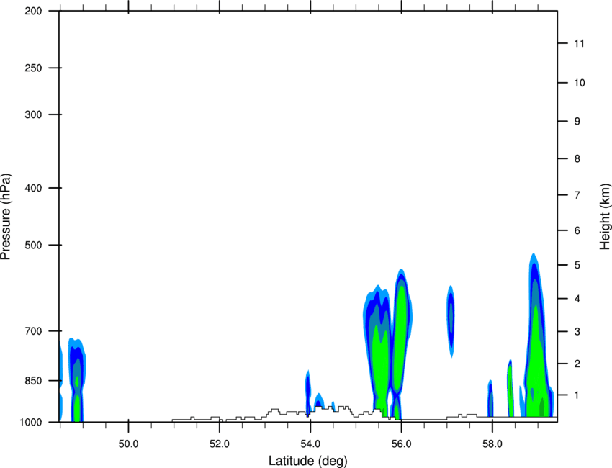Click the 4 km height label
This screenshot has height=468, width=612.
[577, 299]
